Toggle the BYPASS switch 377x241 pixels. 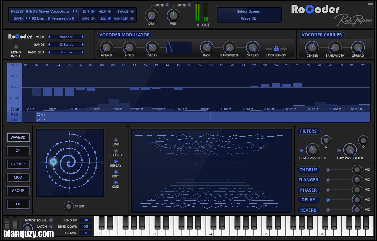132,12
